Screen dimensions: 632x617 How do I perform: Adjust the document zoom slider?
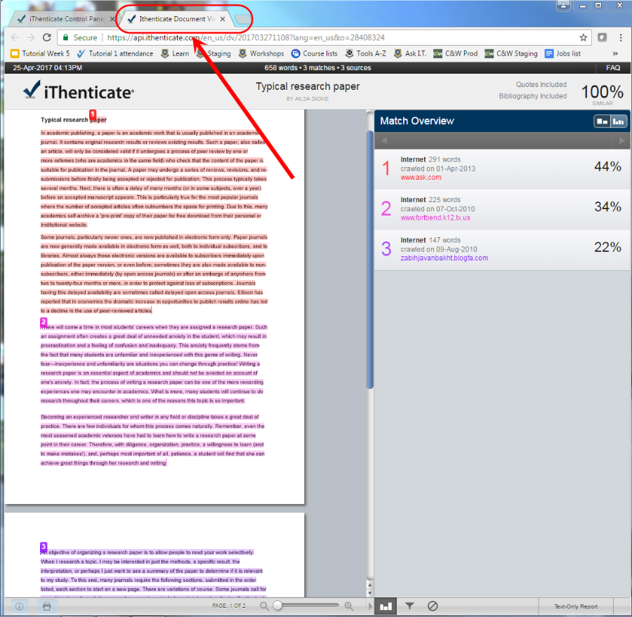pyautogui.click(x=306, y=606)
